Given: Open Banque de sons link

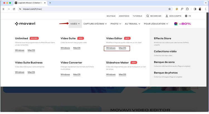Looking at the screenshot, I should click(x=164, y=62).
